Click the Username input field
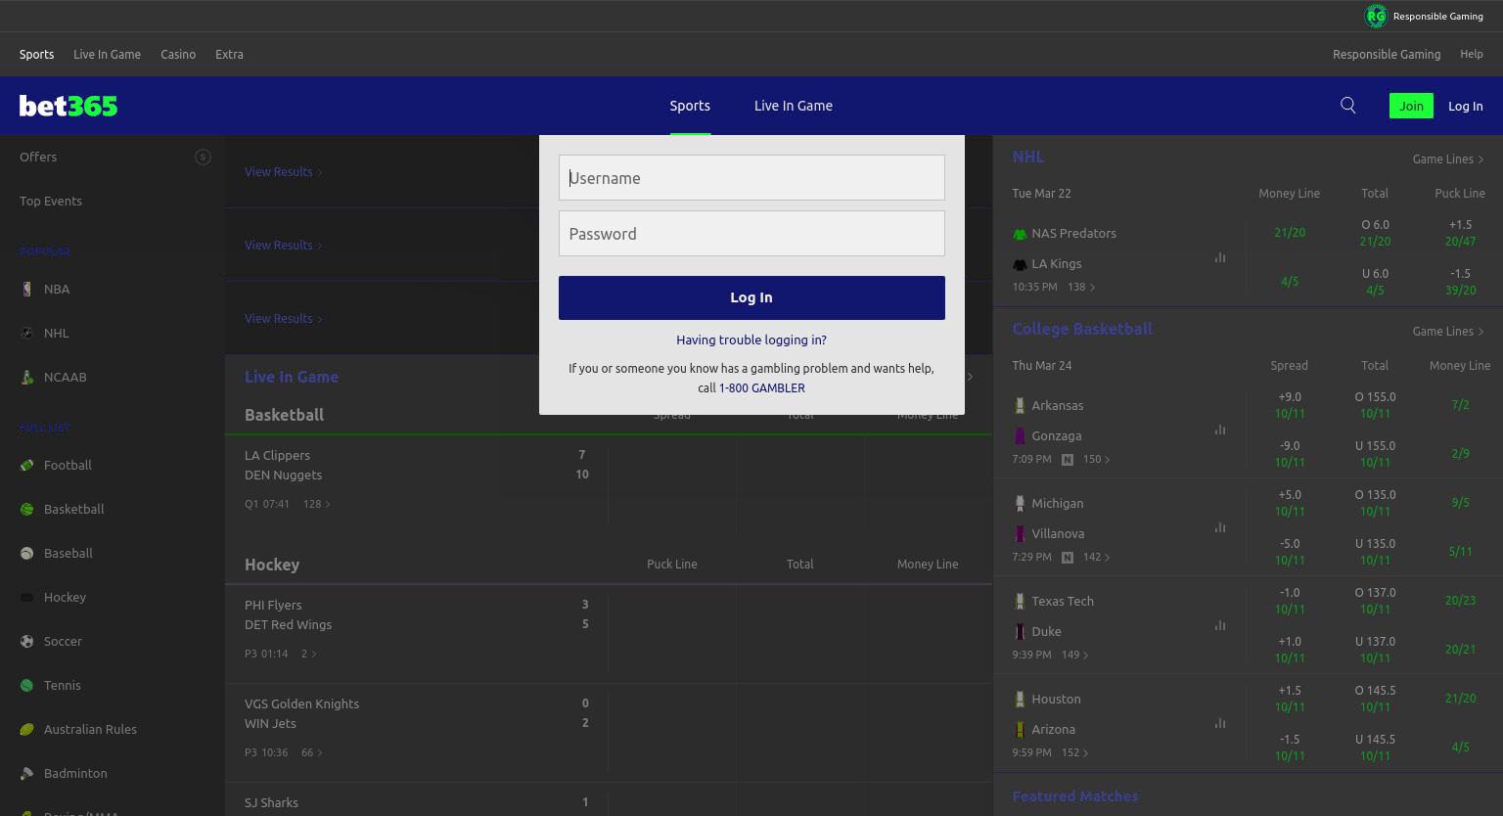Screen dimensions: 1503x816 (x=751, y=177)
